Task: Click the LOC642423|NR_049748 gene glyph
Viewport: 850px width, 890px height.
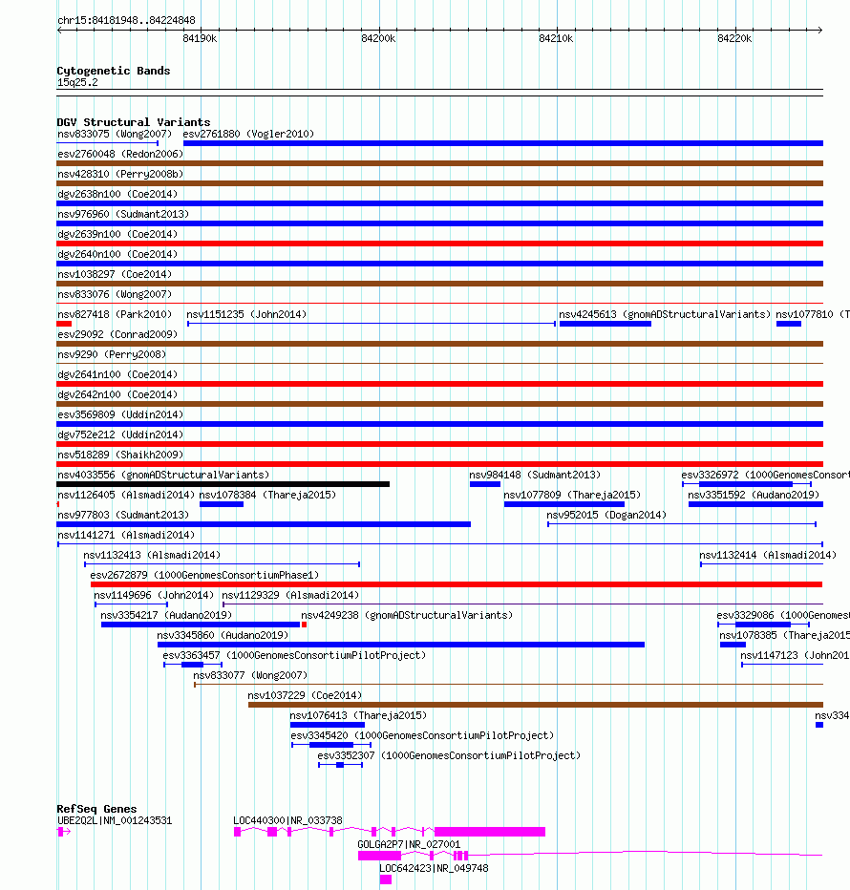Action: pos(386,879)
